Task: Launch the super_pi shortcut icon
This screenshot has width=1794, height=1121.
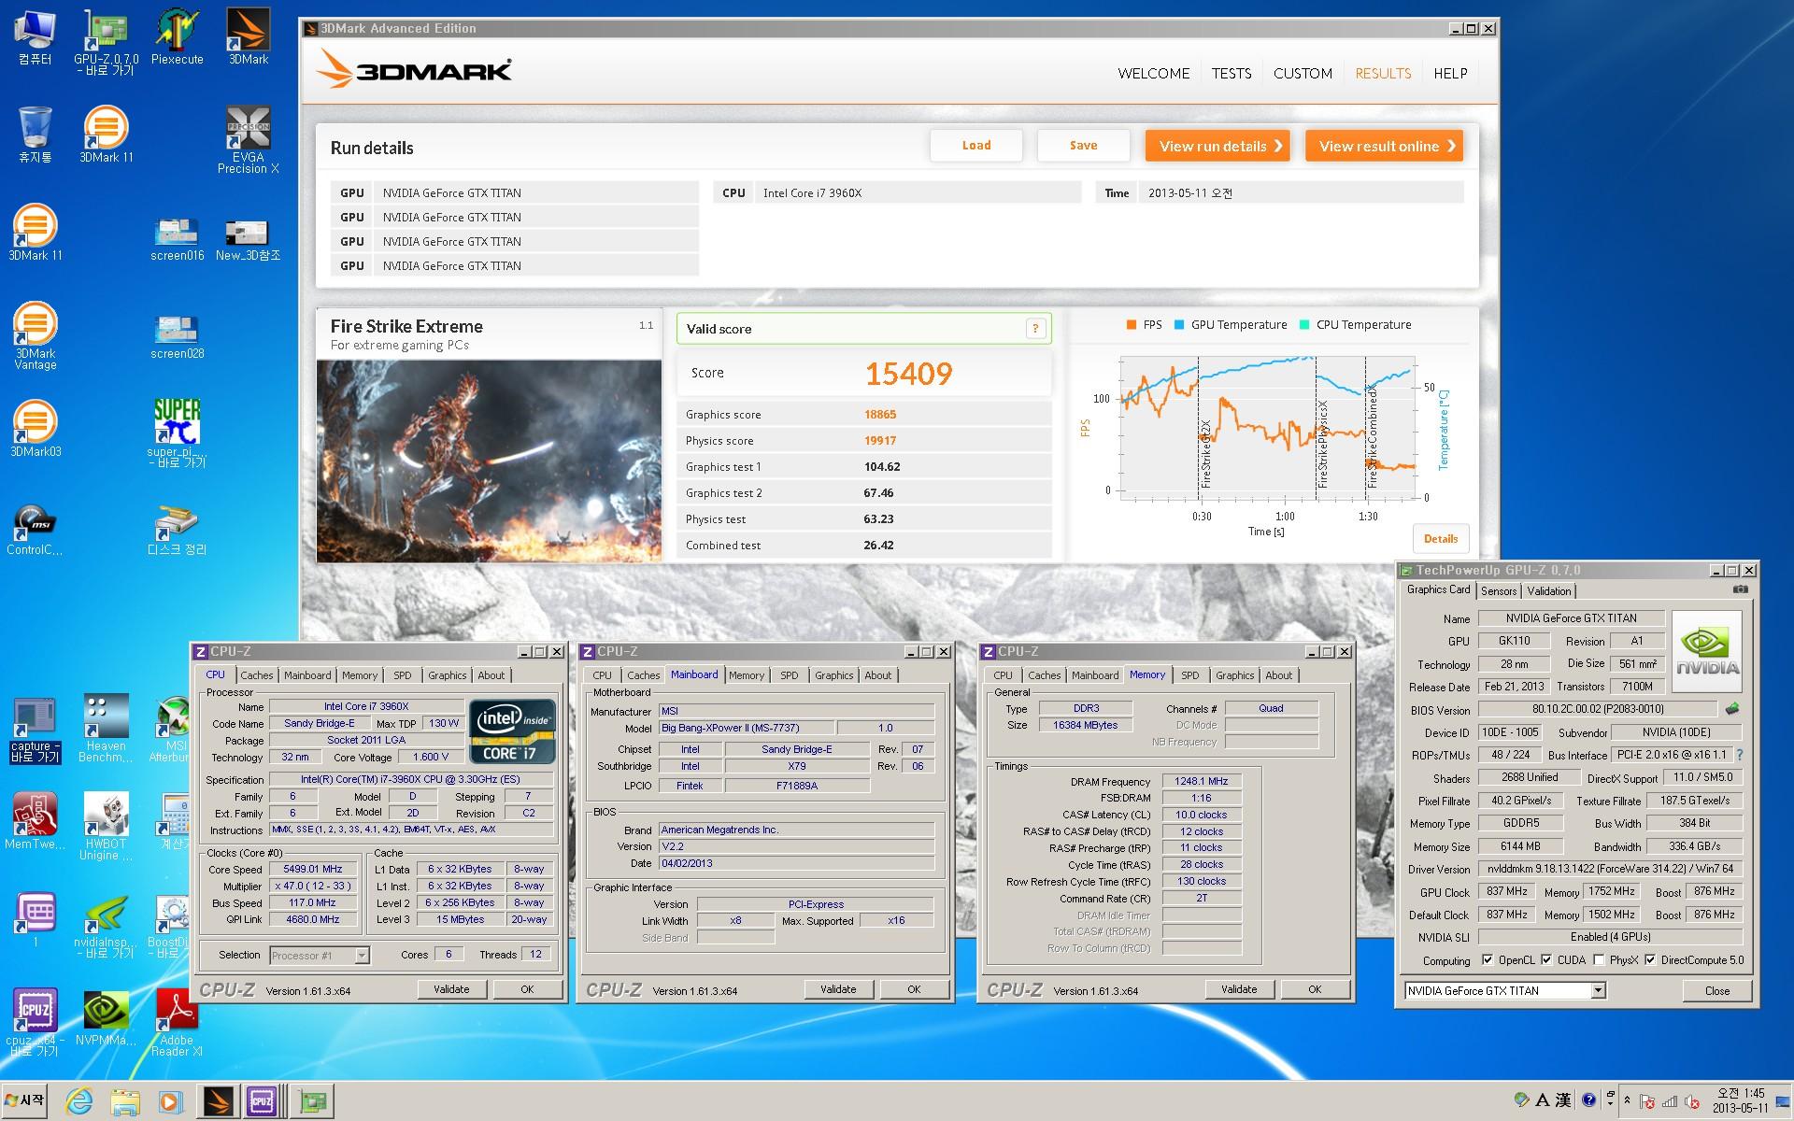Action: tap(177, 433)
